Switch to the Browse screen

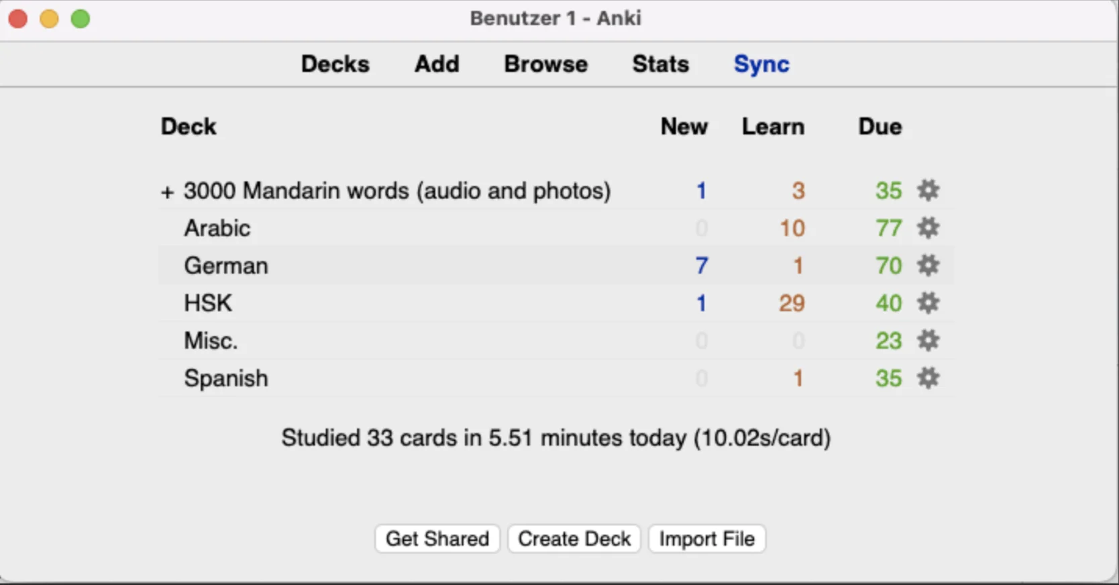[545, 64]
